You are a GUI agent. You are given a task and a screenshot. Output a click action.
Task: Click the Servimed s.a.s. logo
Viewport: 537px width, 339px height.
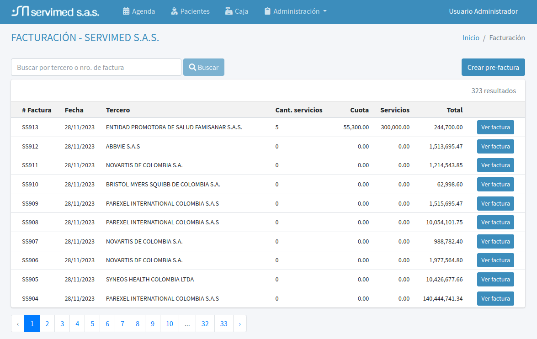coord(55,11)
